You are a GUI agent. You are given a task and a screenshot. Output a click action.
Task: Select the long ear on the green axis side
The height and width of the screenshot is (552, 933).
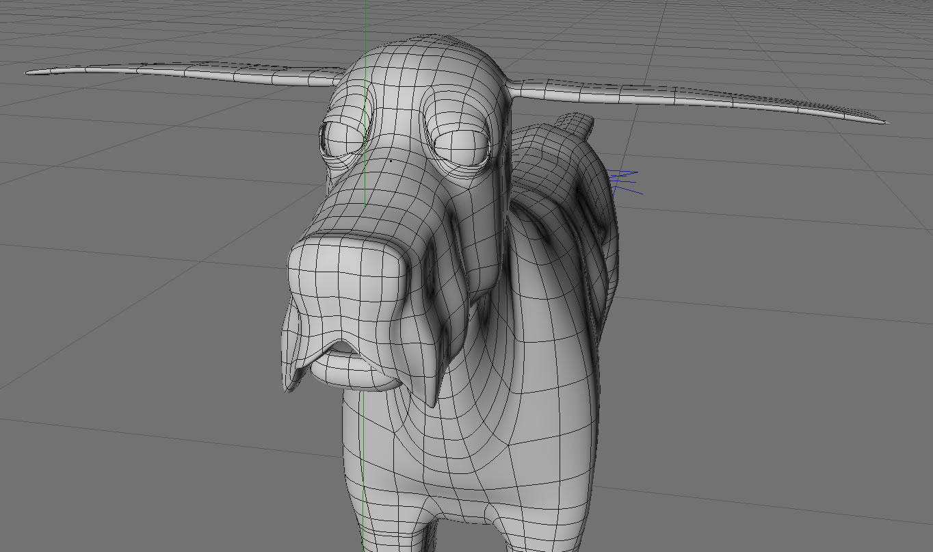click(185, 73)
